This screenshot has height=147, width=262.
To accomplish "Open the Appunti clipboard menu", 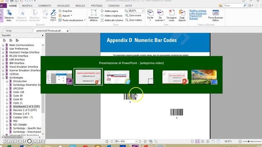I will point(65,16).
